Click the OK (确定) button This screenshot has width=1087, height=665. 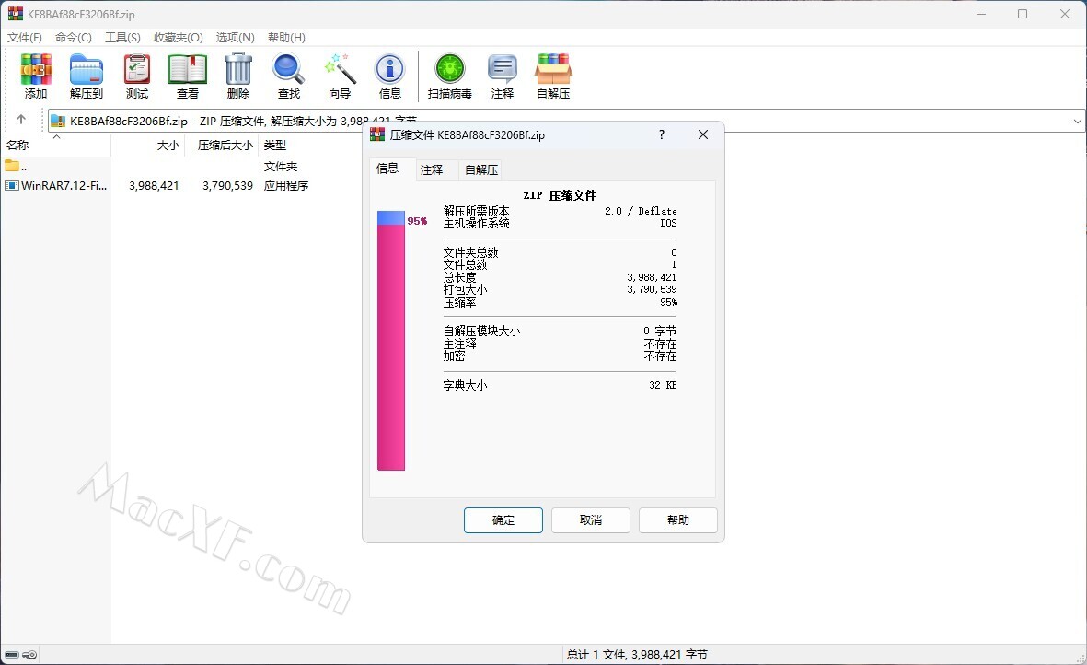click(503, 520)
